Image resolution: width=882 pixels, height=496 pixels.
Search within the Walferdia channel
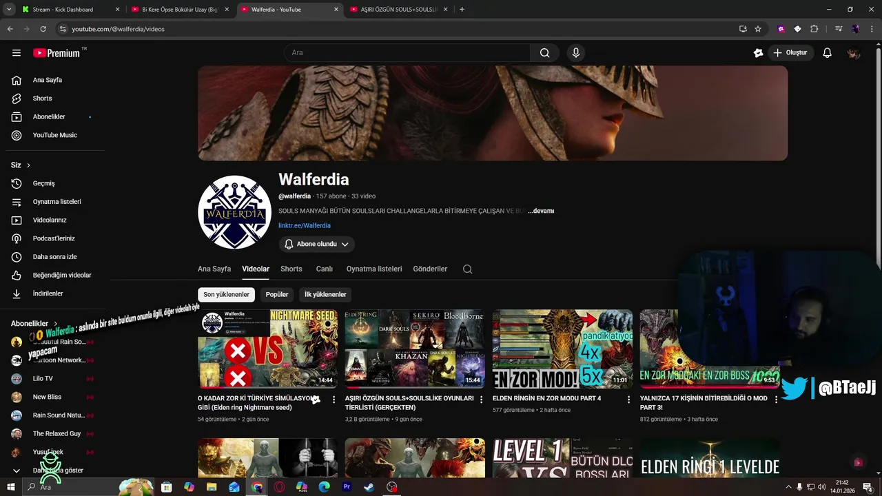[468, 269]
